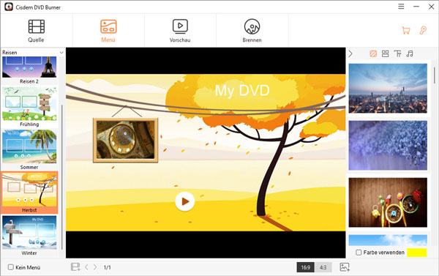
Task: Click the shopping cart purchase icon
Action: point(406,30)
